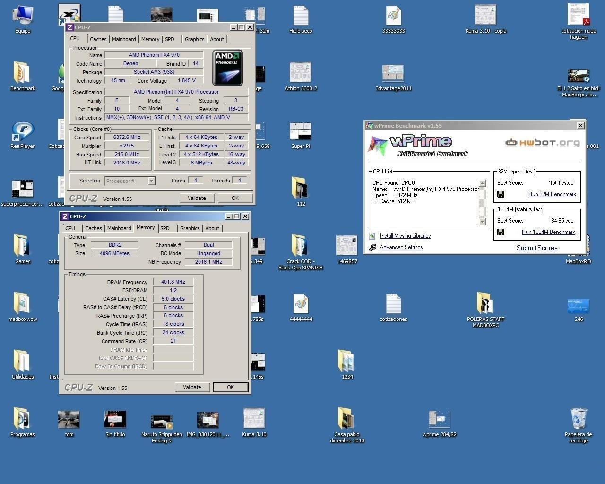Close the wPrime Benchmark window

tap(581, 126)
